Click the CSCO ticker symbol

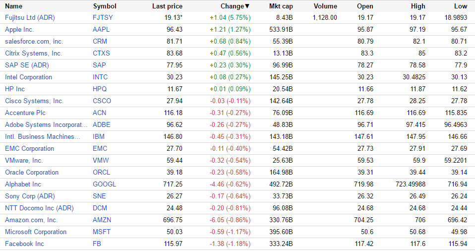tap(102, 101)
